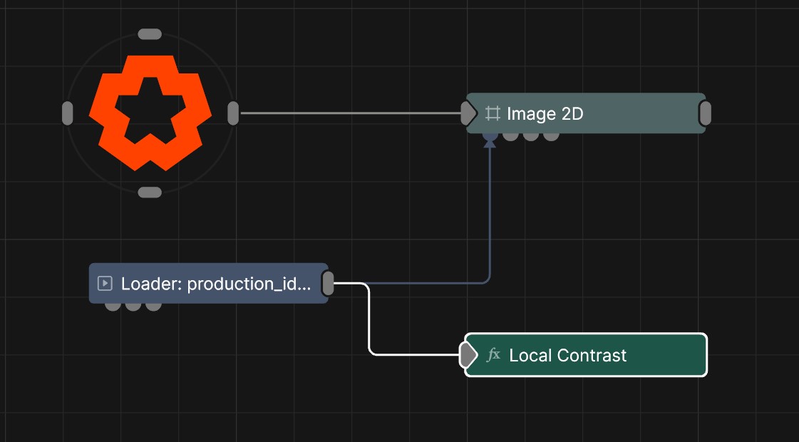Viewport: 799px width, 442px height.
Task: Click the top port of root node
Action: [x=150, y=34]
